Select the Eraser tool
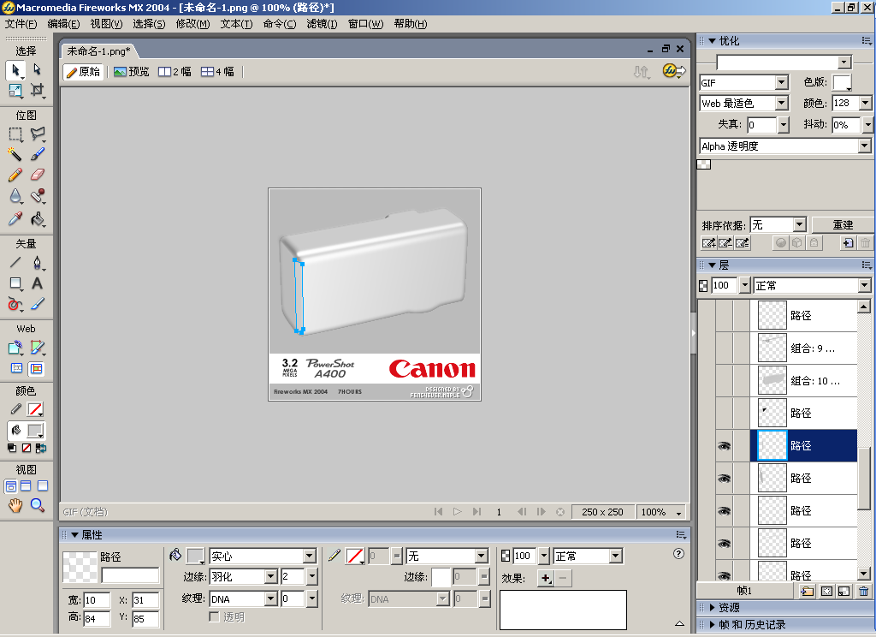Screen dimensions: 876x637 [38, 175]
